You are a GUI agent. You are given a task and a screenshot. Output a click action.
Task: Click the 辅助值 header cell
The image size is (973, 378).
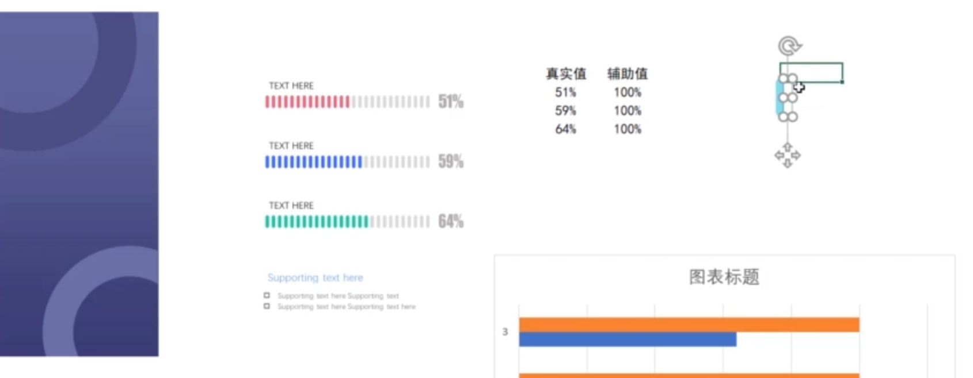[x=627, y=74]
